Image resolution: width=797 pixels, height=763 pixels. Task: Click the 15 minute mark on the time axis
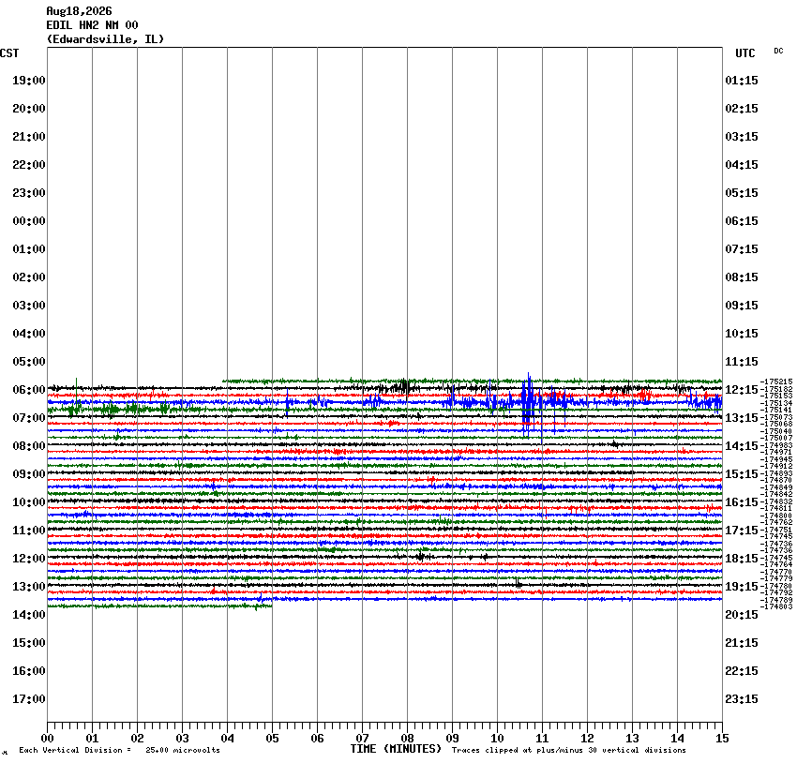click(x=722, y=738)
